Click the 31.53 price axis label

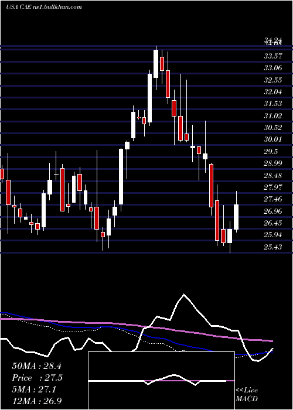(x=273, y=104)
